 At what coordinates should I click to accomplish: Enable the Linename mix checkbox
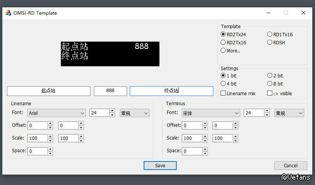223,93
